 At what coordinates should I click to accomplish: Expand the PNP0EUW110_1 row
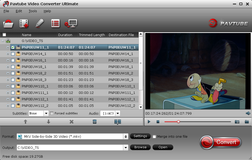point(8,86)
